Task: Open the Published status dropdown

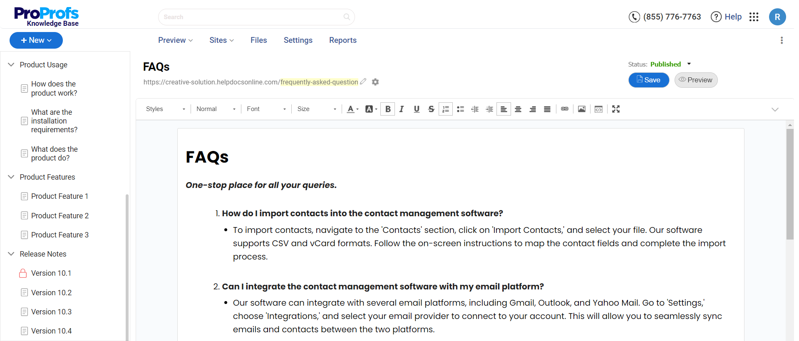Action: pos(670,64)
